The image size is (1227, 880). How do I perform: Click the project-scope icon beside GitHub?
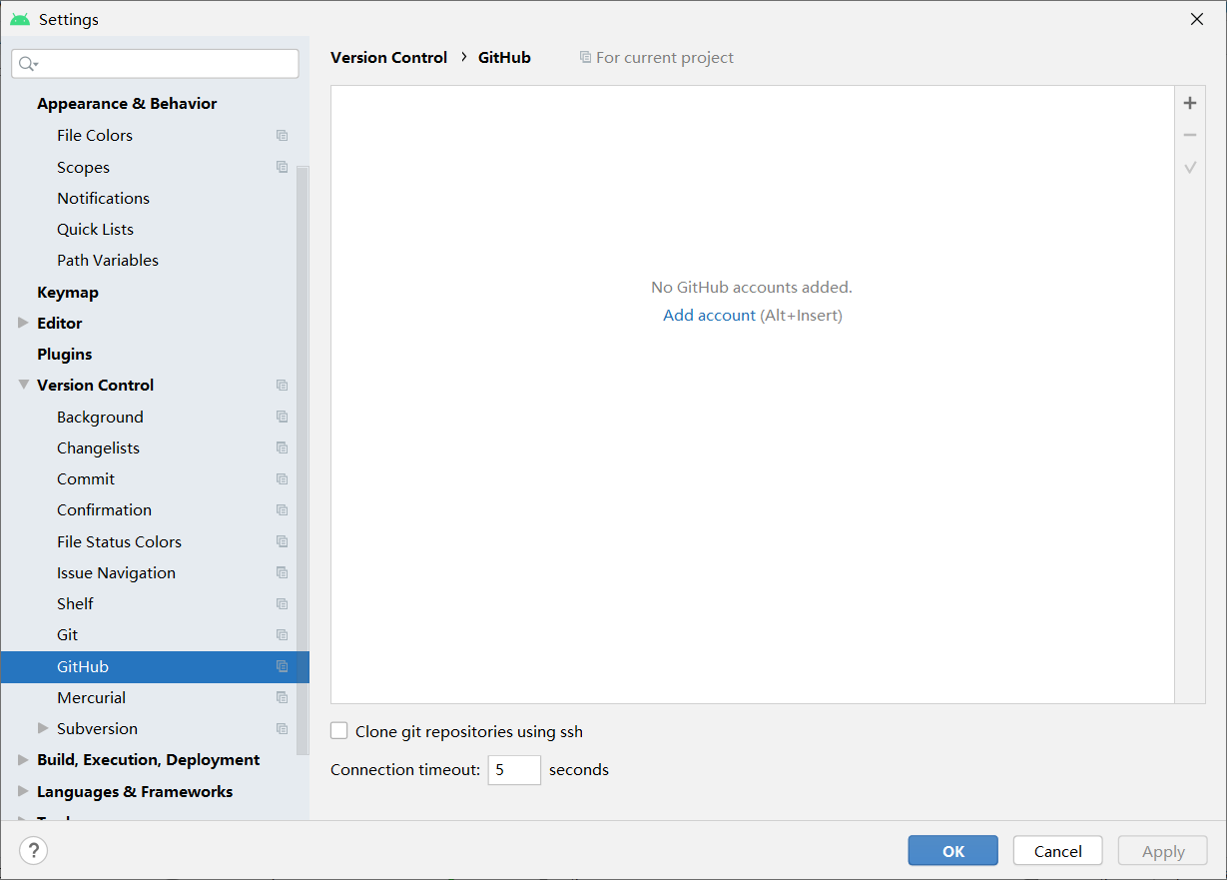click(283, 666)
